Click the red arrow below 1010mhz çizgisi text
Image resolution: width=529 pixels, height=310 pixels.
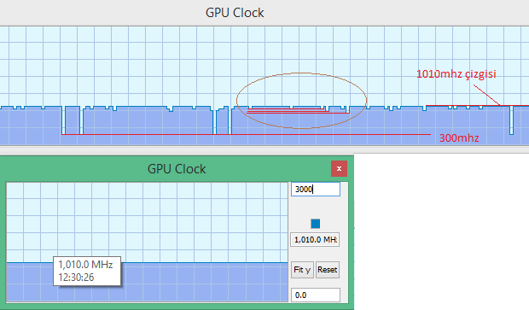tap(487, 96)
